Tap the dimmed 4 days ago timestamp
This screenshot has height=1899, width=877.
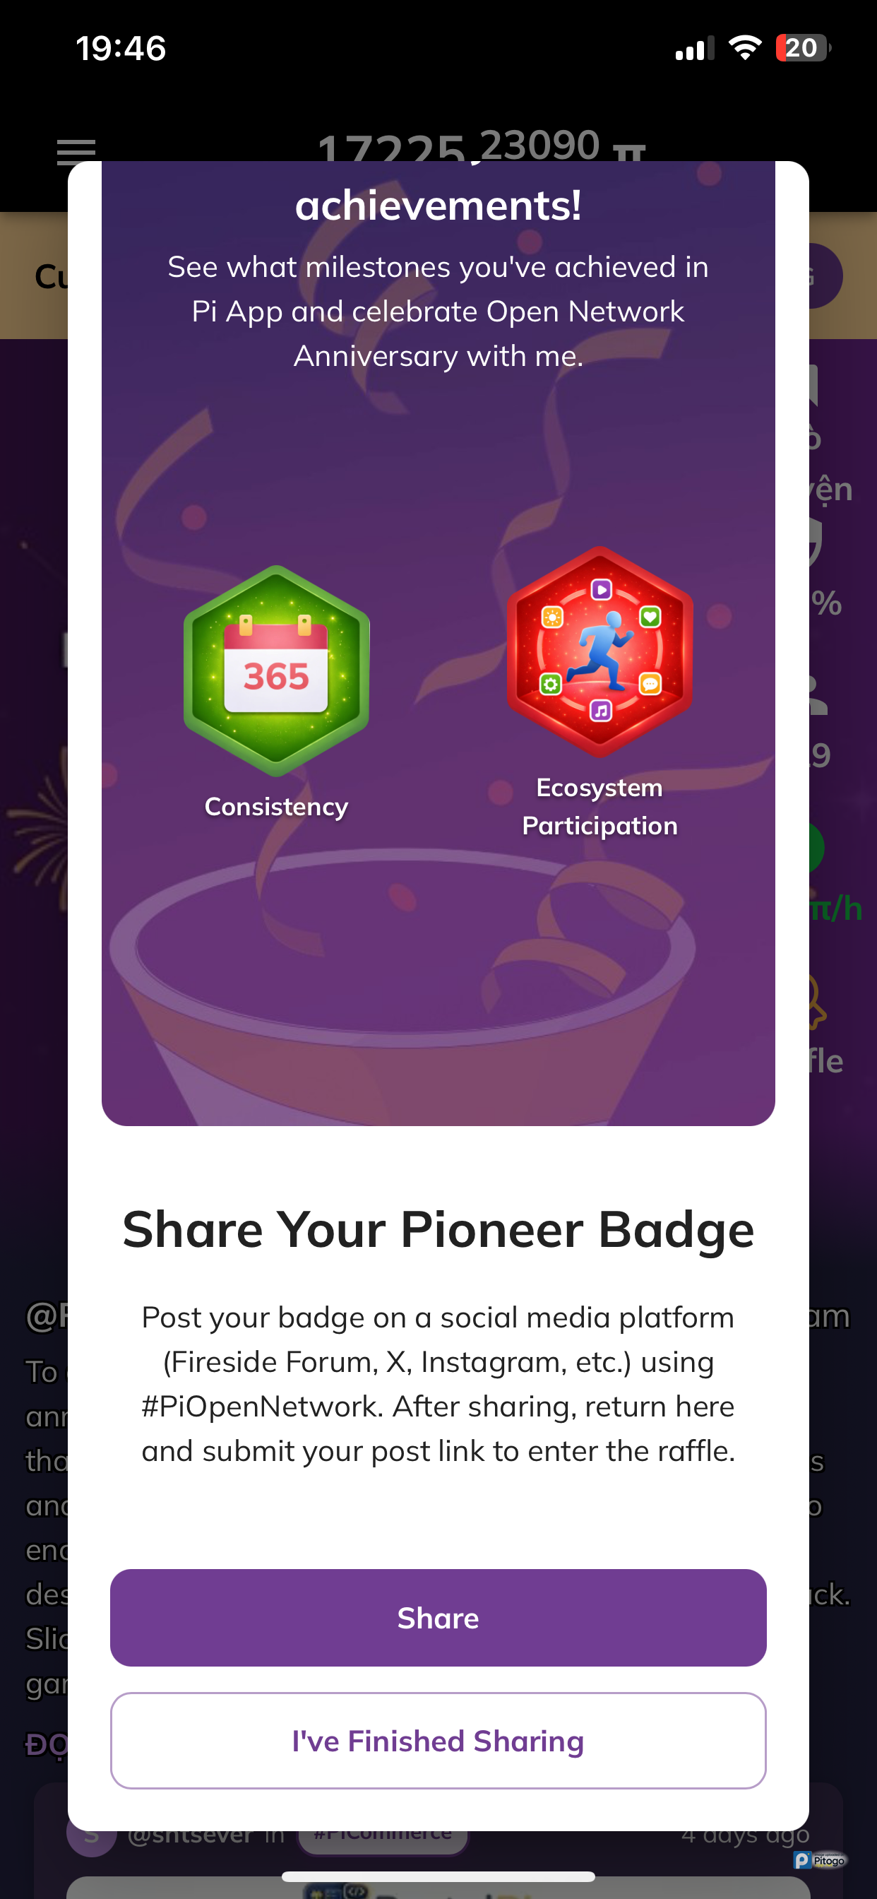point(745,1835)
